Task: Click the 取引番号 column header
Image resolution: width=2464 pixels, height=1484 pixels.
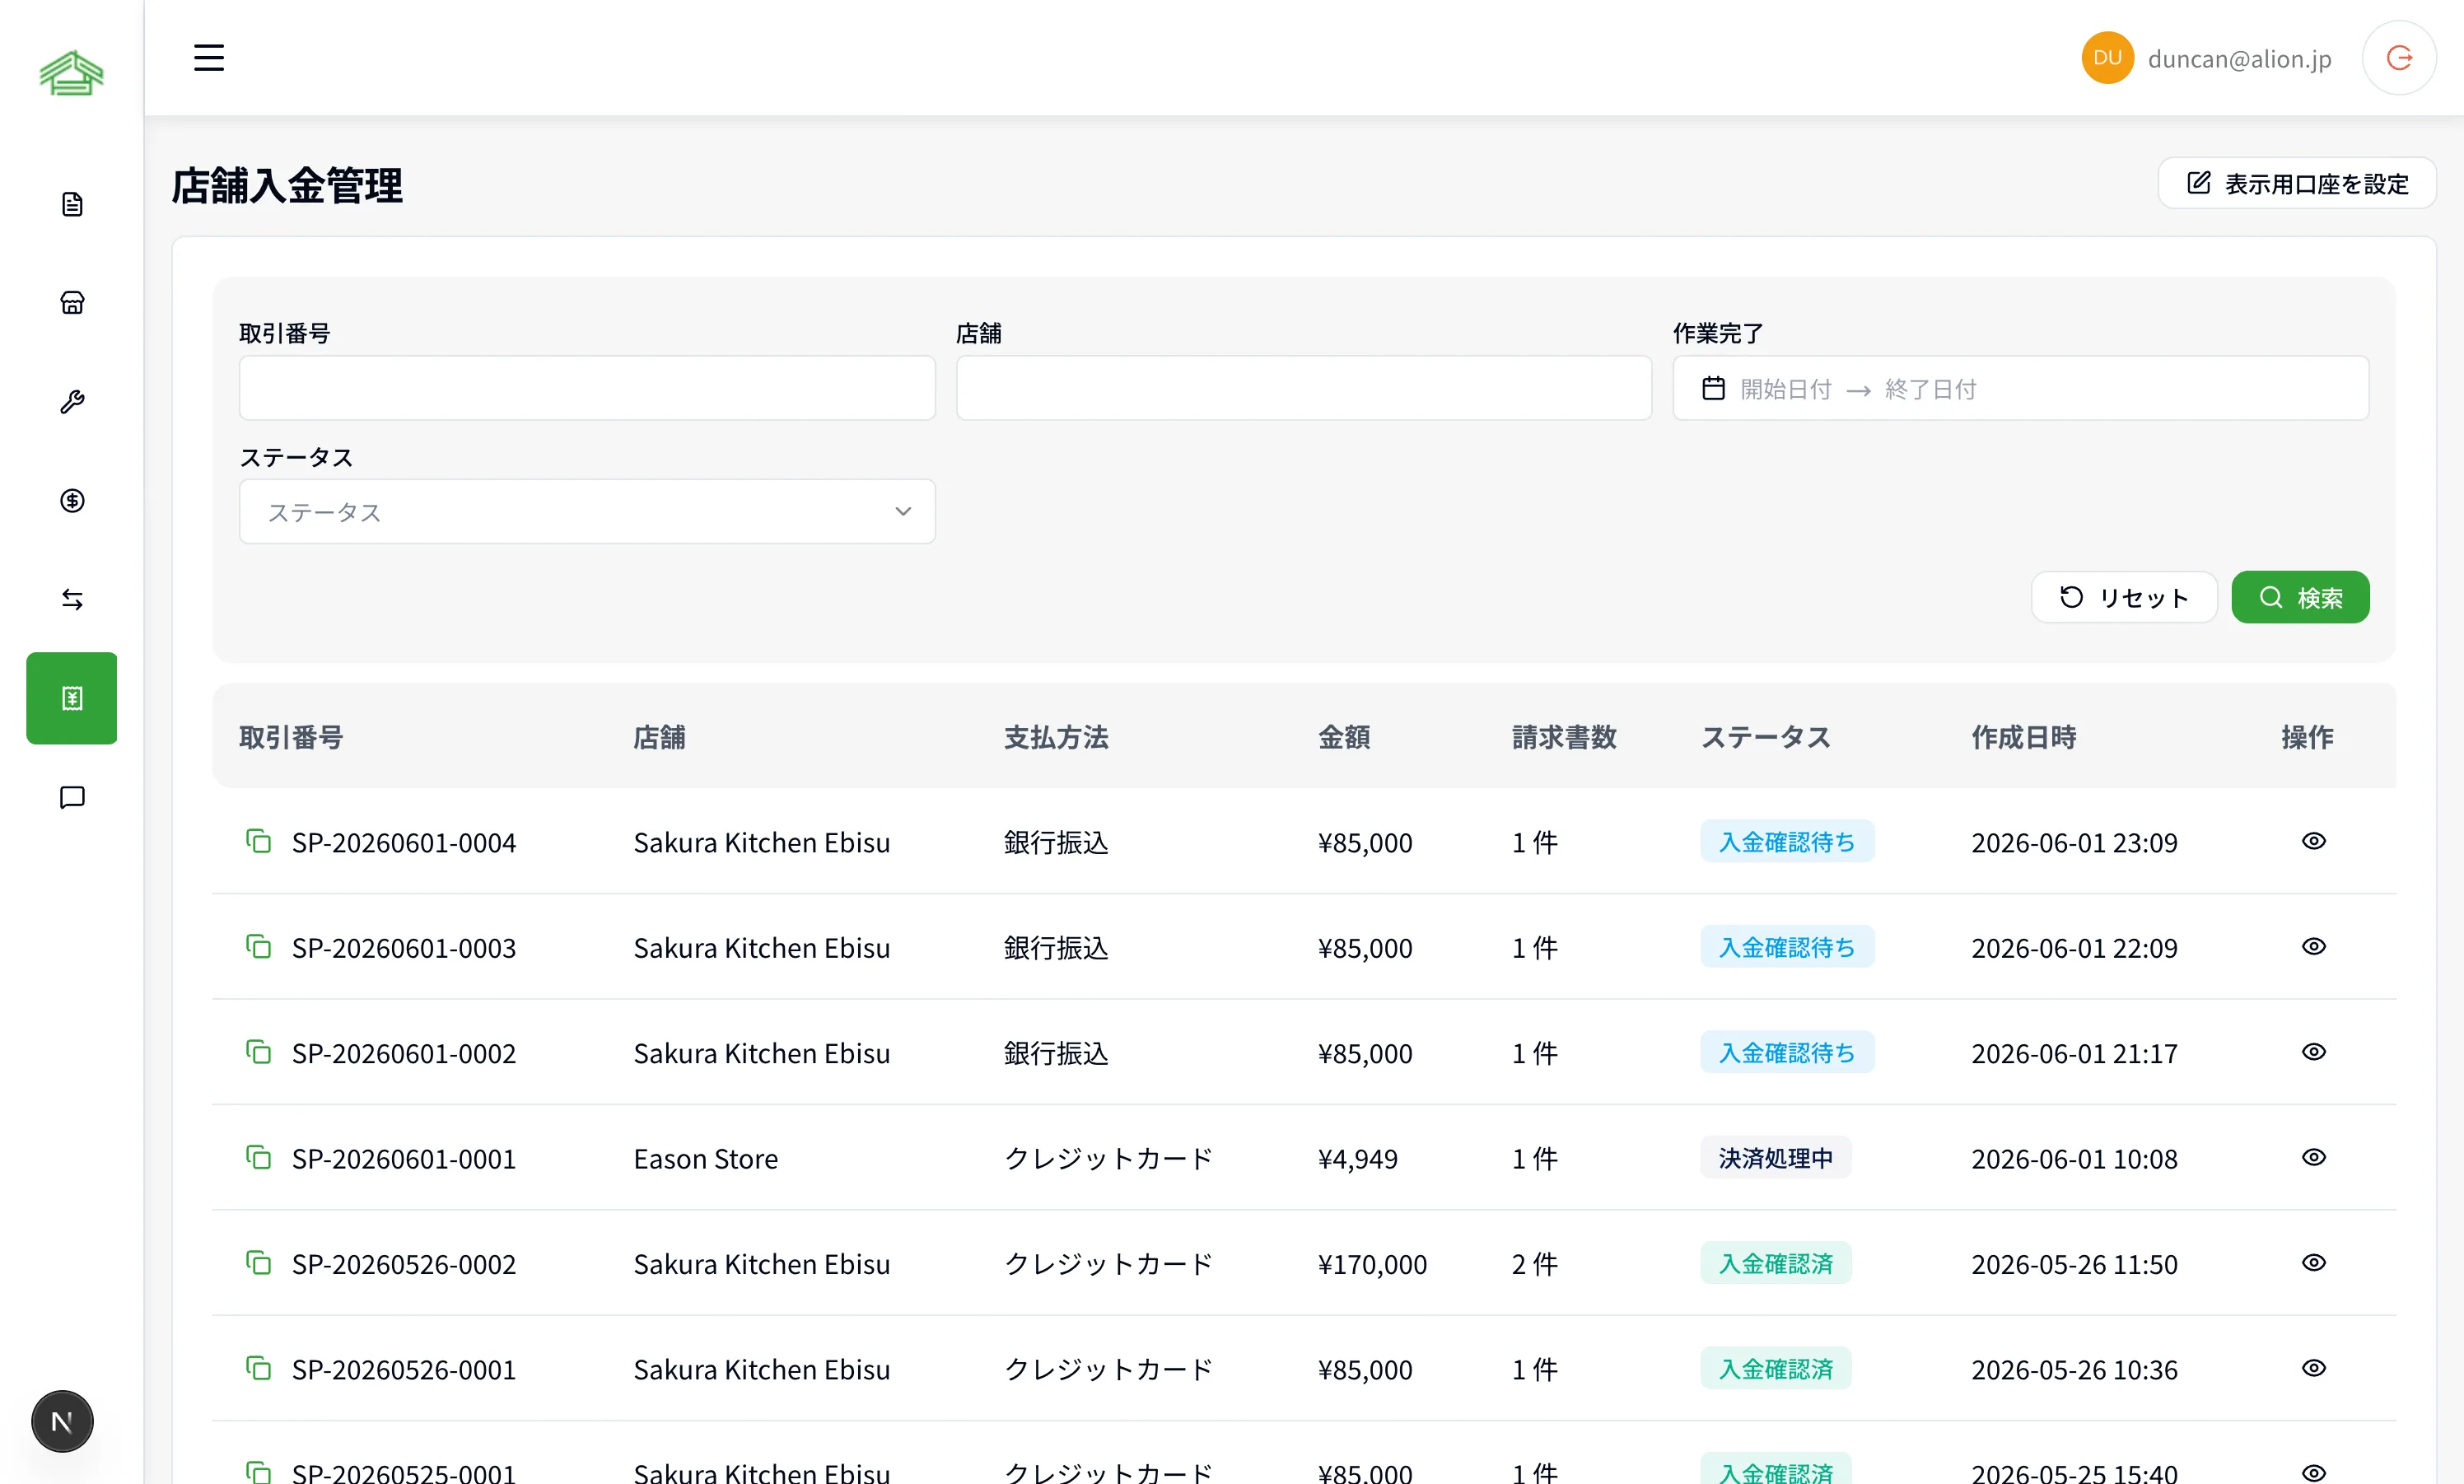Action: [x=291, y=737]
